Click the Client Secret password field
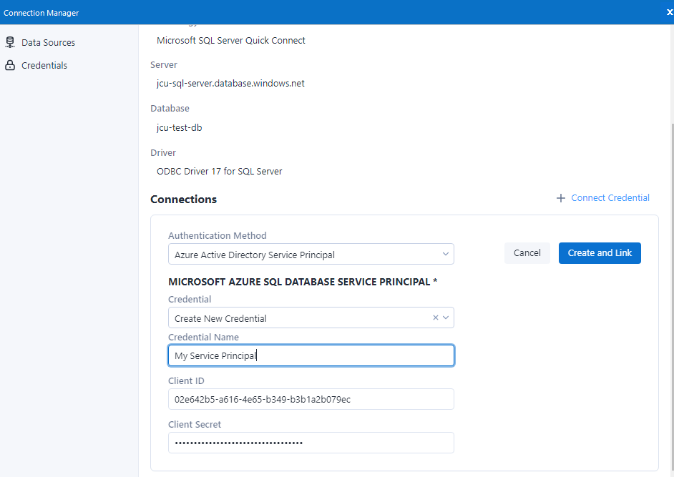 (x=311, y=443)
